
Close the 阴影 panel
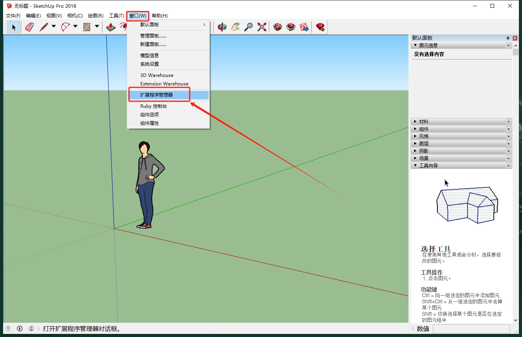click(508, 151)
